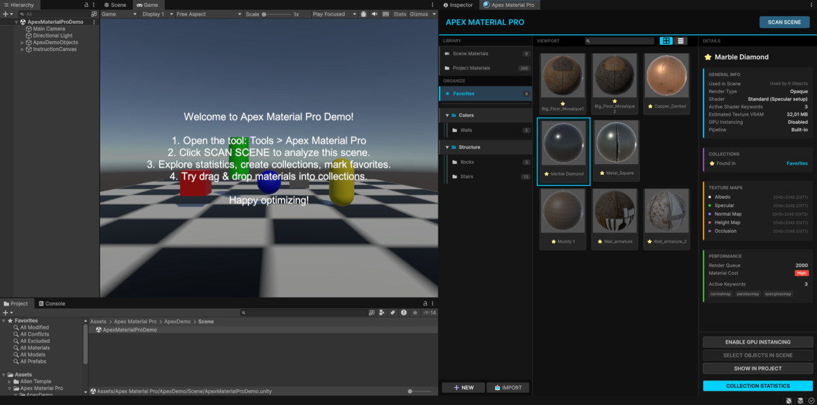This screenshot has width=817, height=405.
Task: Toggle favorite star on Wall_armature
Action: click(600, 242)
